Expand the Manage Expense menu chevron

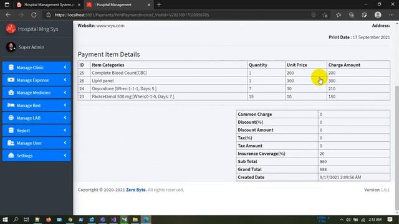click(65, 80)
